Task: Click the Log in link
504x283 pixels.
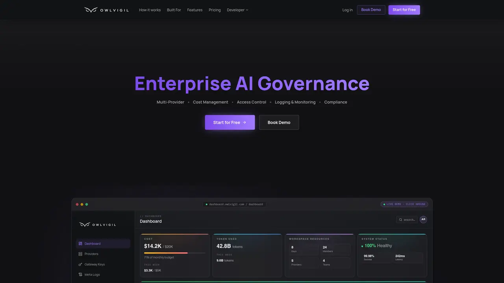Action: 347,10
